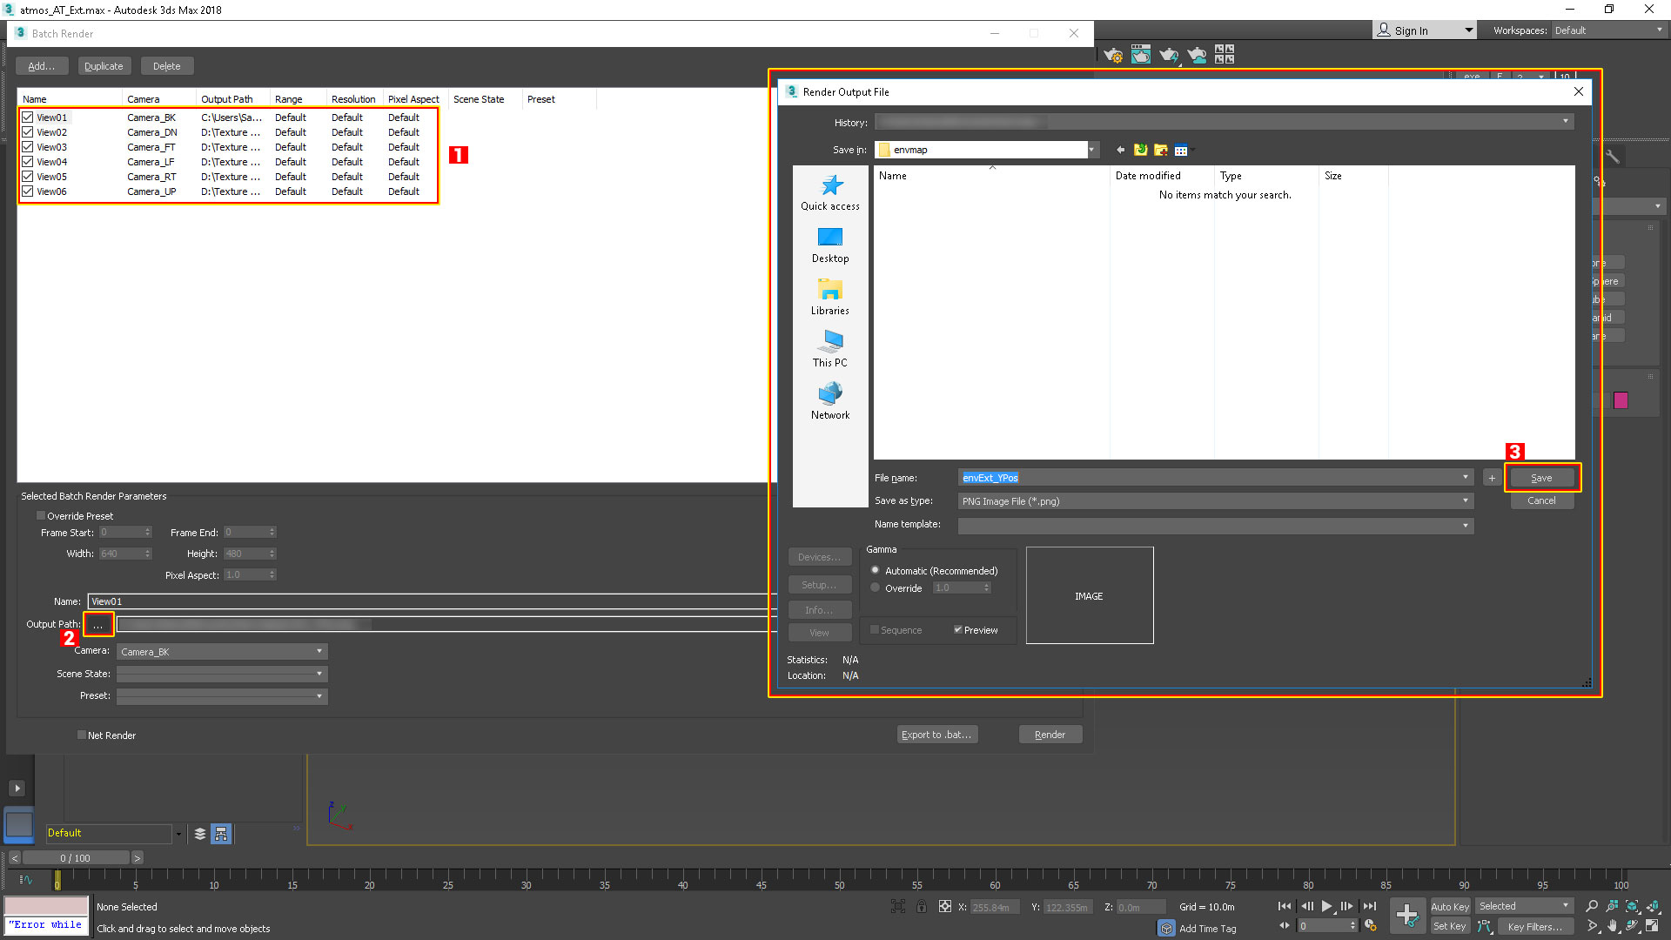This screenshot has width=1671, height=940.
Task: Click the Set Keys plus key icon
Action: point(1406,915)
